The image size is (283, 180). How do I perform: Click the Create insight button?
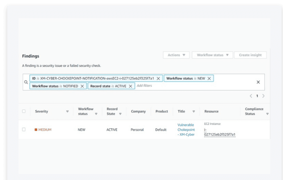[250, 55]
